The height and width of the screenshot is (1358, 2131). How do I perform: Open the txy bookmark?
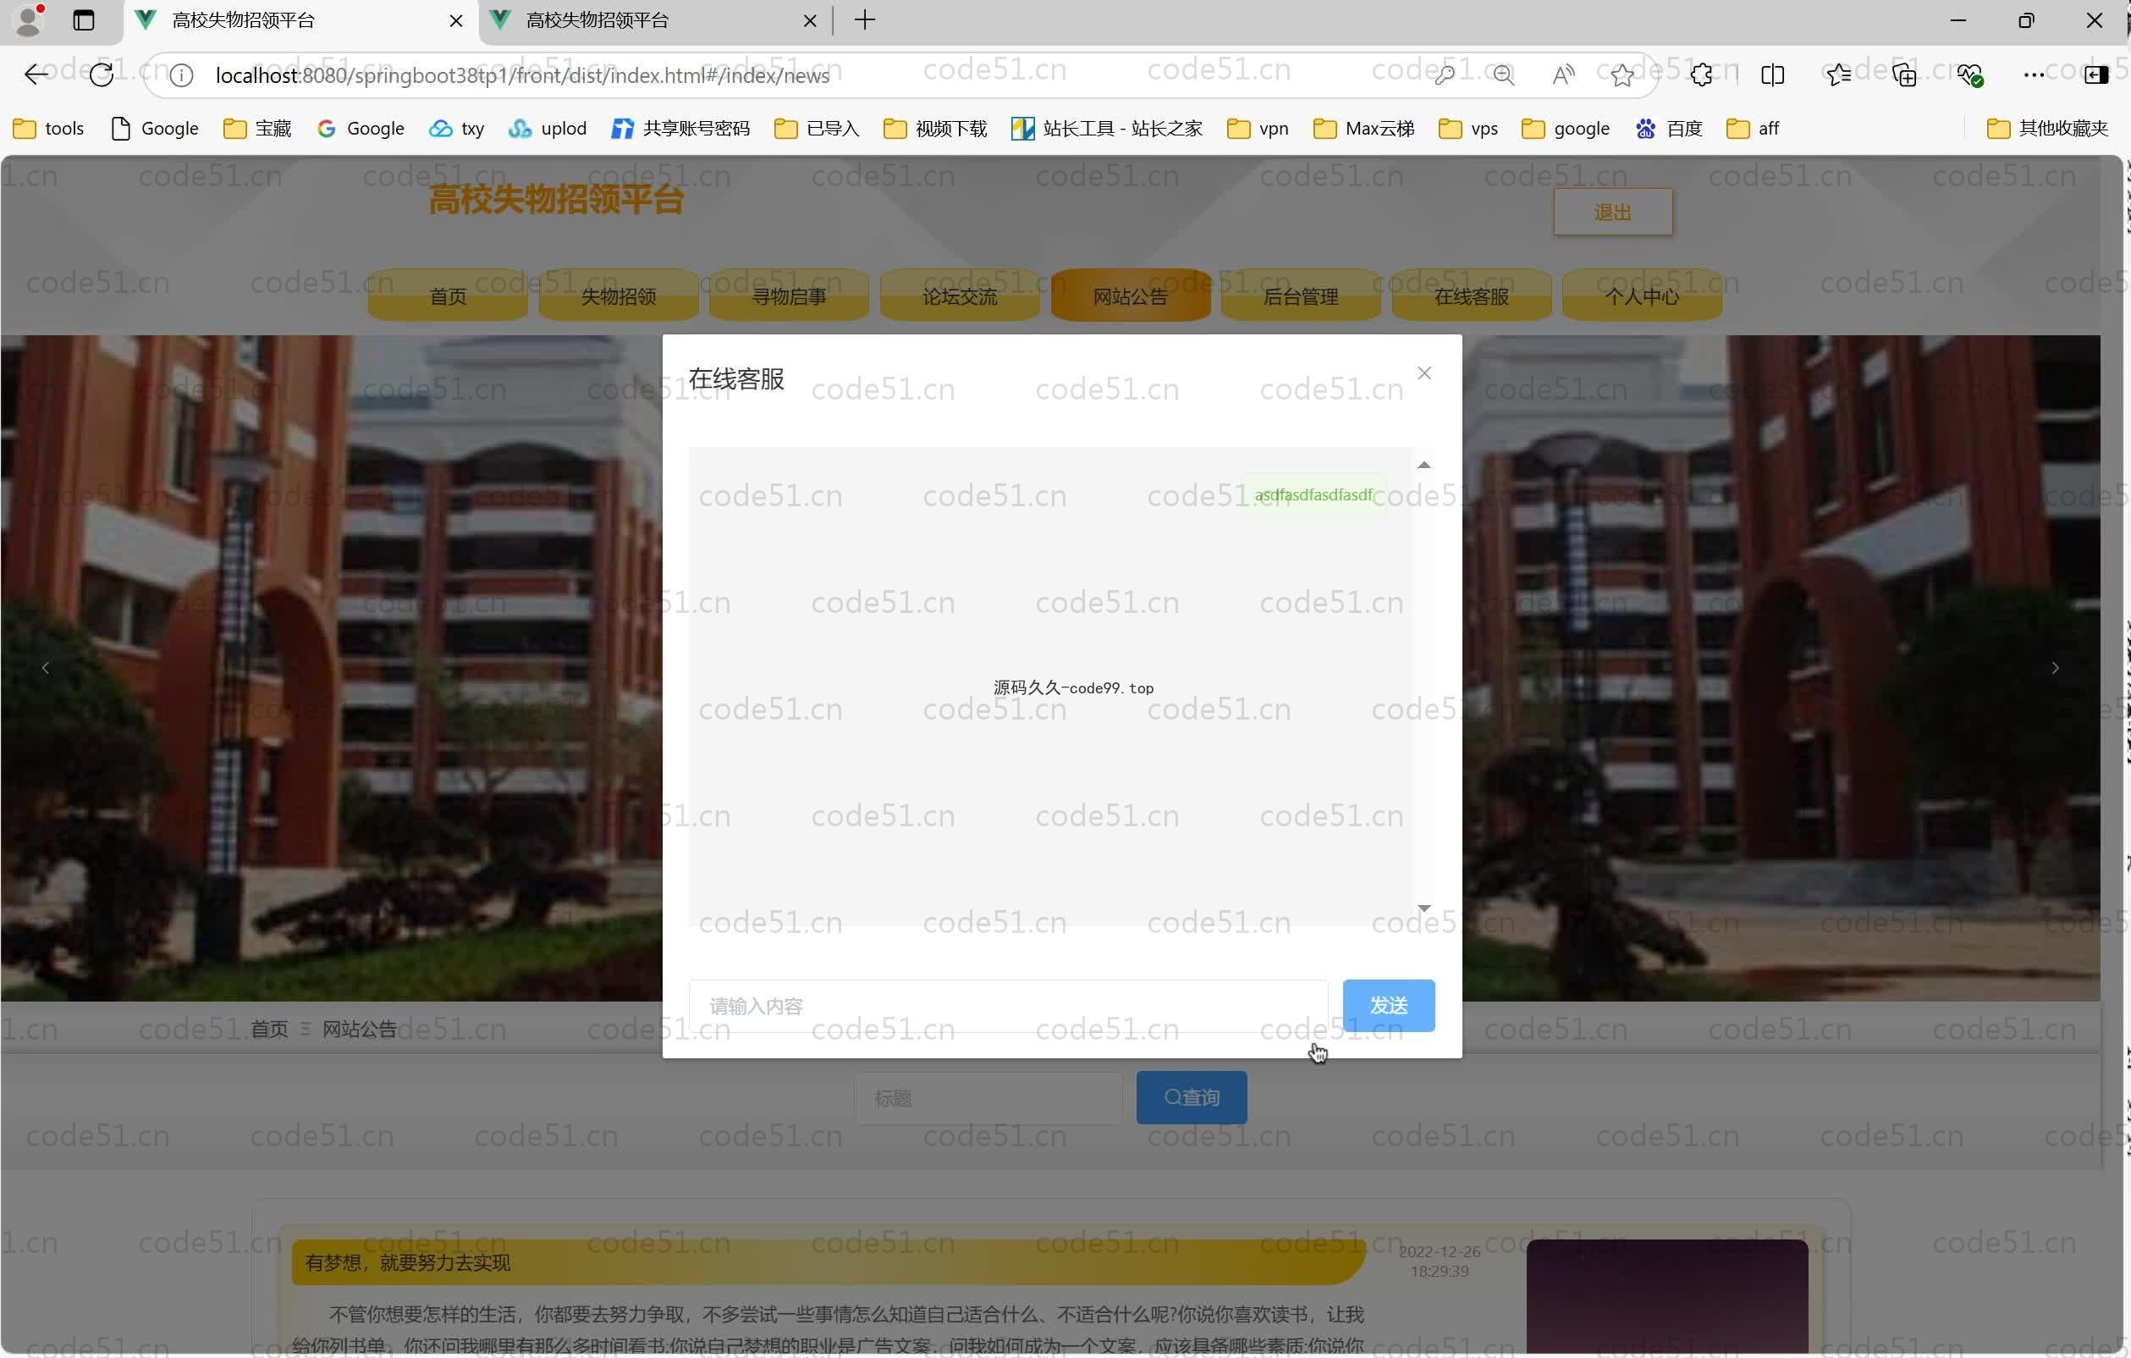[457, 129]
